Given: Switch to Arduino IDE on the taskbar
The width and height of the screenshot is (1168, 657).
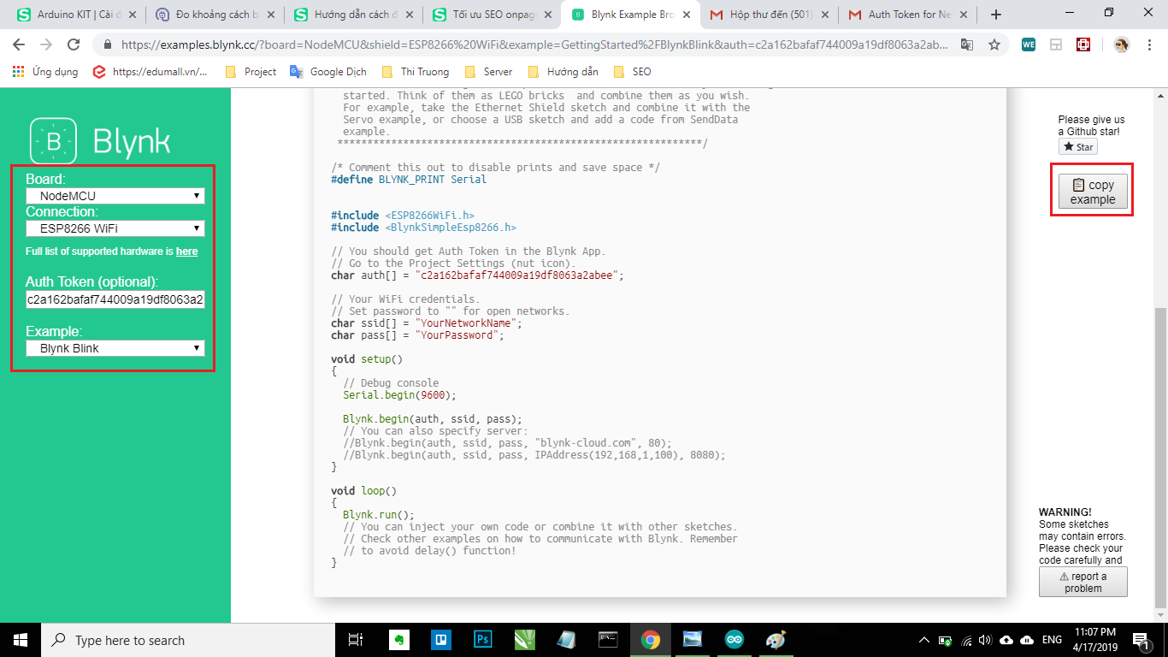Looking at the screenshot, I should [x=734, y=640].
